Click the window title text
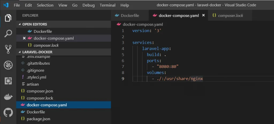274x124 pixels. click(206, 5)
